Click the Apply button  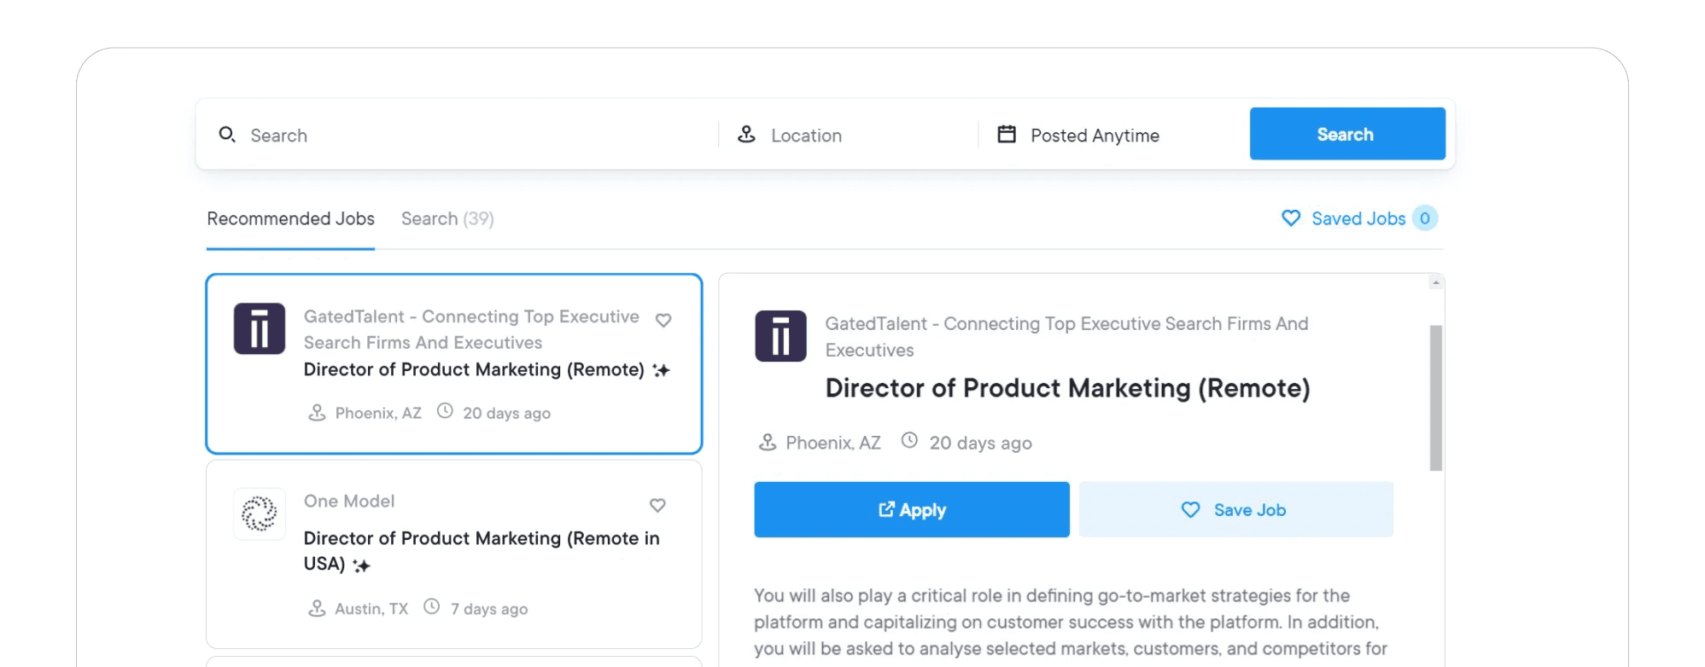[x=912, y=509]
